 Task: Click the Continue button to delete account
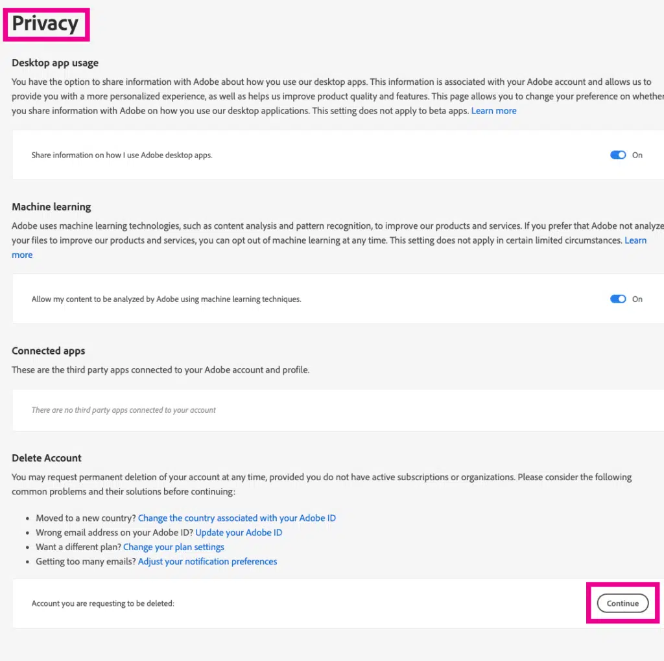[x=622, y=603]
